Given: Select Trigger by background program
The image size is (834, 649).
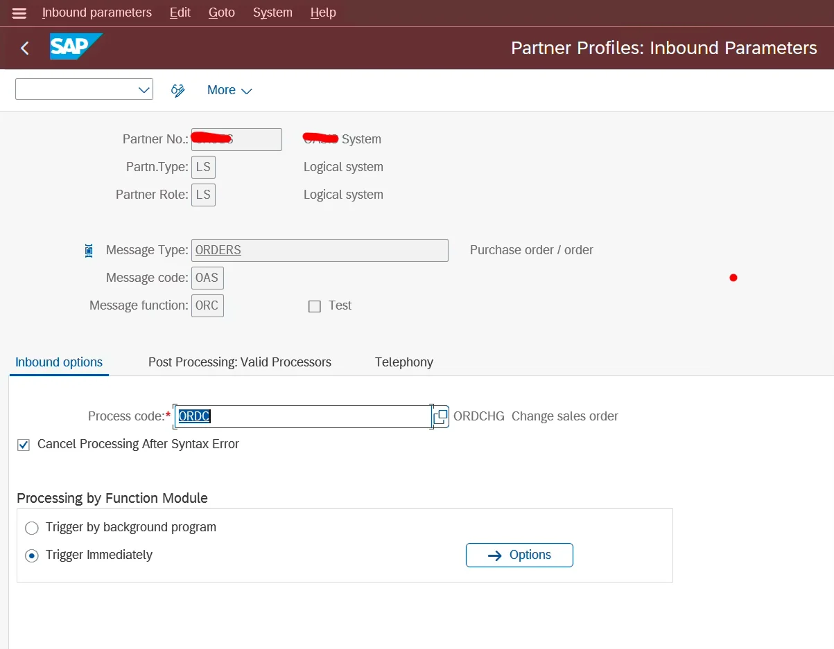Looking at the screenshot, I should pos(32,528).
